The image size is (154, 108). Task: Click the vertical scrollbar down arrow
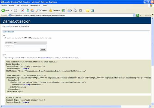(x=152, y=104)
